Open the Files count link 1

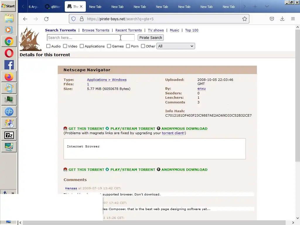(88, 84)
